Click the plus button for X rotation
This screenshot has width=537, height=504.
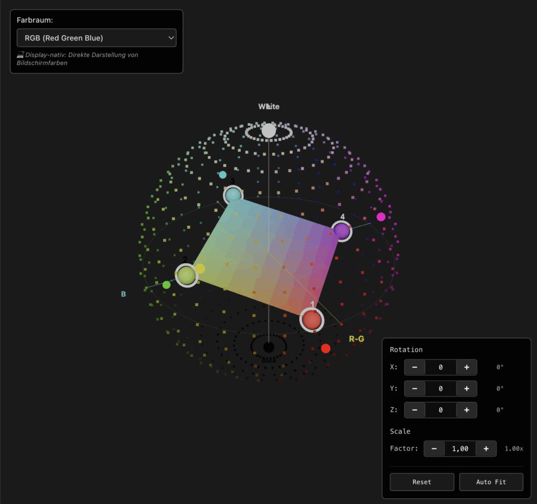(x=466, y=367)
